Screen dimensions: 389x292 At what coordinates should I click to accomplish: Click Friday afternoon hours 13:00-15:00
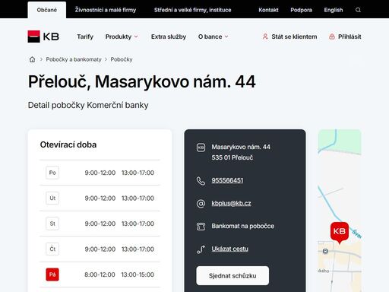138,275
